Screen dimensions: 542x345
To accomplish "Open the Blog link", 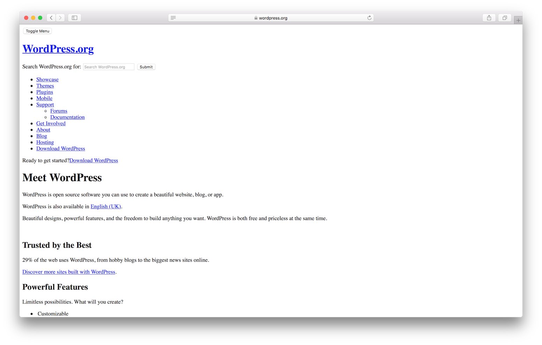I will coord(42,136).
